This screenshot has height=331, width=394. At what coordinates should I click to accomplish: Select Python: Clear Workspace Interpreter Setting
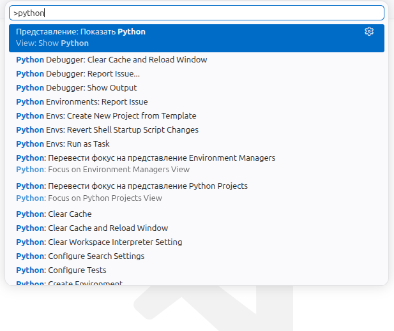197,242
